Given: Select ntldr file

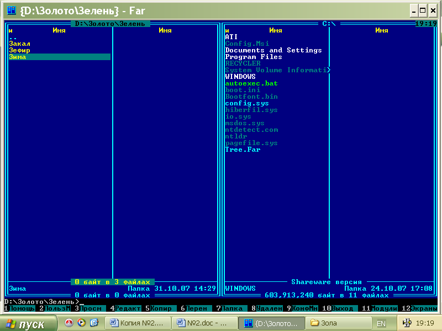Looking at the screenshot, I should tap(236, 136).
